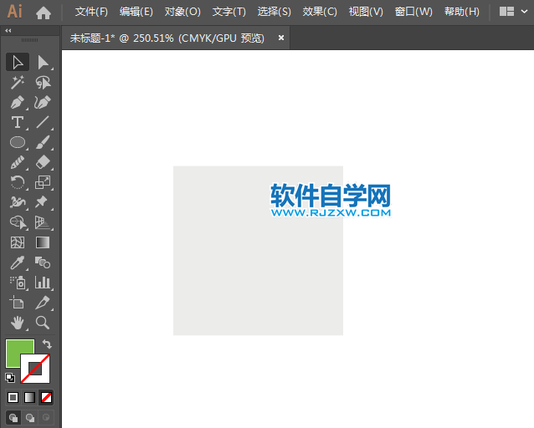This screenshot has width=534, height=428.
Task: Open the 对象(O) menu
Action: click(182, 12)
